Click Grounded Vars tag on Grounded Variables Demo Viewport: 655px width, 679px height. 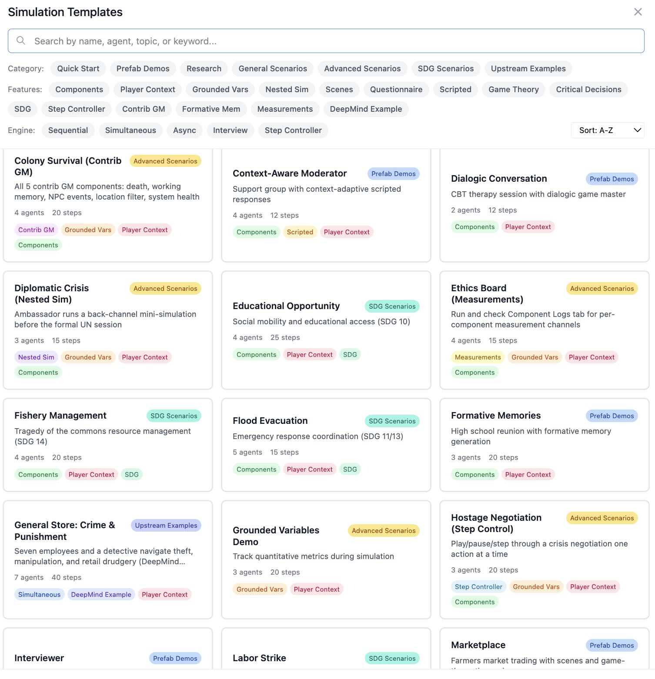(260, 589)
